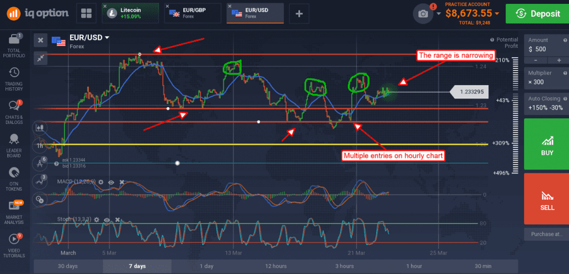Open drawing tools icon with badge 6

tap(39, 163)
